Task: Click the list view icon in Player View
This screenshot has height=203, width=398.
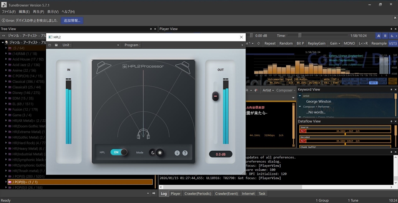Action: 385,36
